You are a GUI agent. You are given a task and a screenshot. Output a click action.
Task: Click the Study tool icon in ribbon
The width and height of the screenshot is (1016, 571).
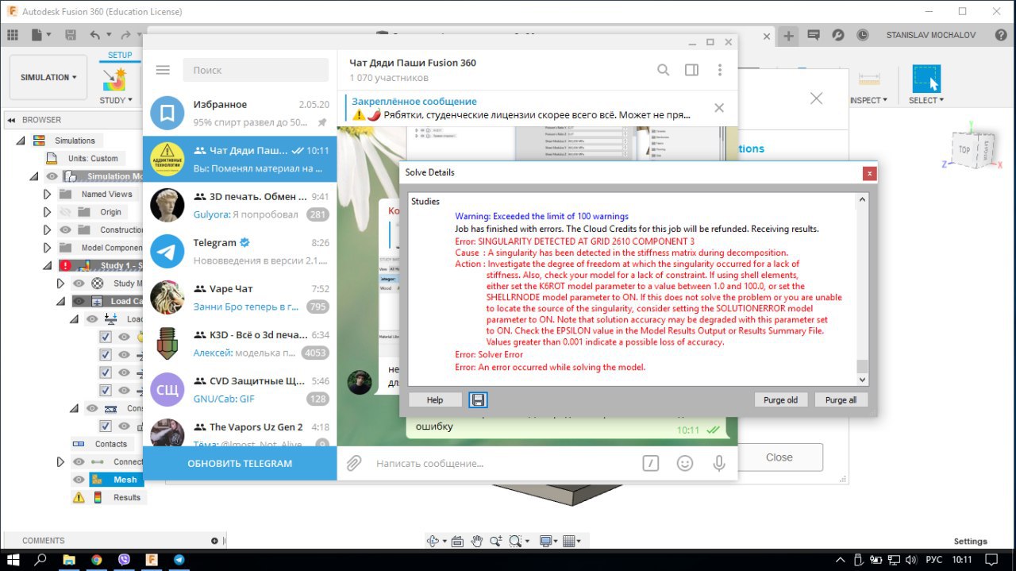(x=115, y=79)
